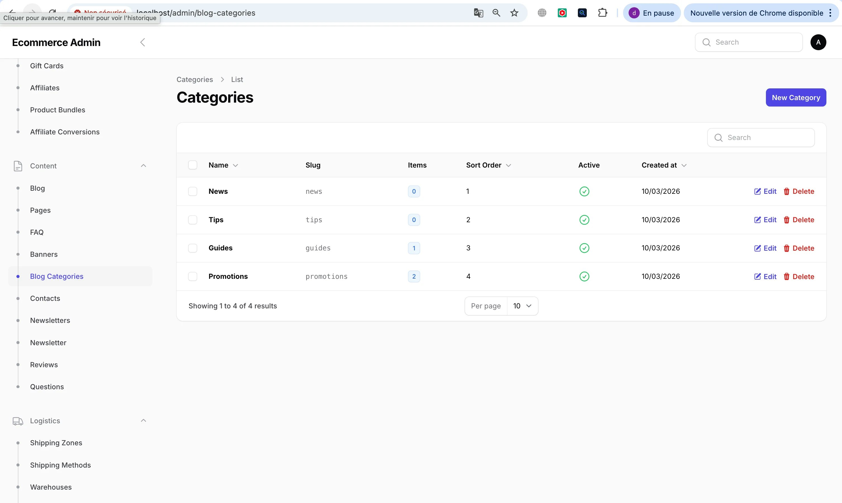Collapse the sidebar using the back arrow
The height and width of the screenshot is (503, 842).
point(143,42)
